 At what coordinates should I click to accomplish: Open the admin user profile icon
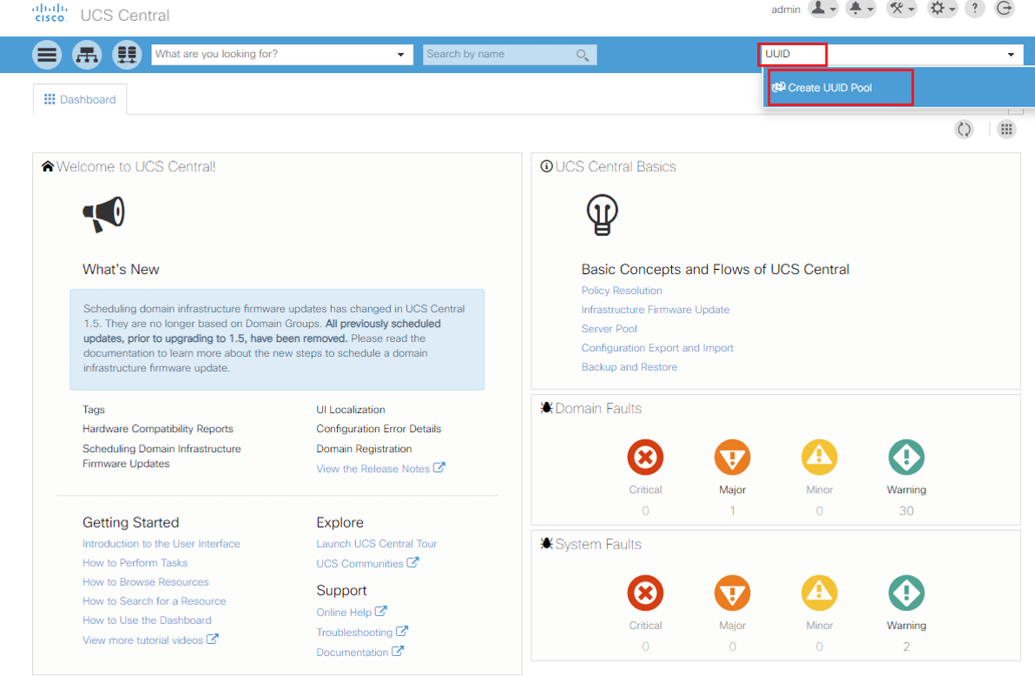[819, 8]
